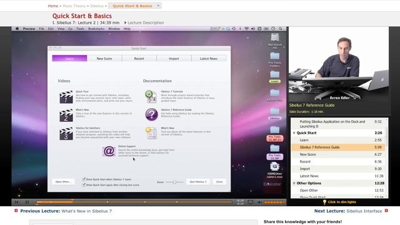
Task: Click the lightbulb dim lights icon
Action: (324, 202)
